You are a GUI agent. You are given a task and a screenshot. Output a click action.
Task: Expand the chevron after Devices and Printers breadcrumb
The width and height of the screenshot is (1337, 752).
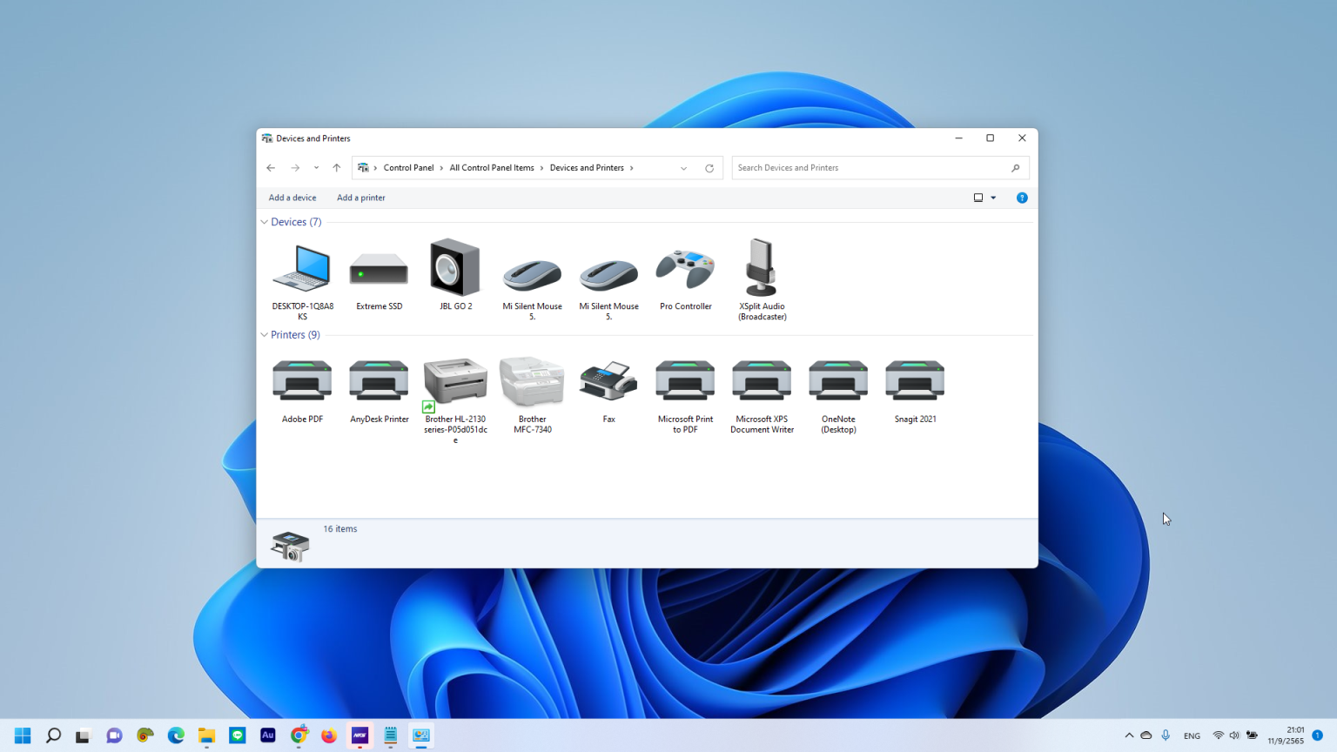point(632,168)
